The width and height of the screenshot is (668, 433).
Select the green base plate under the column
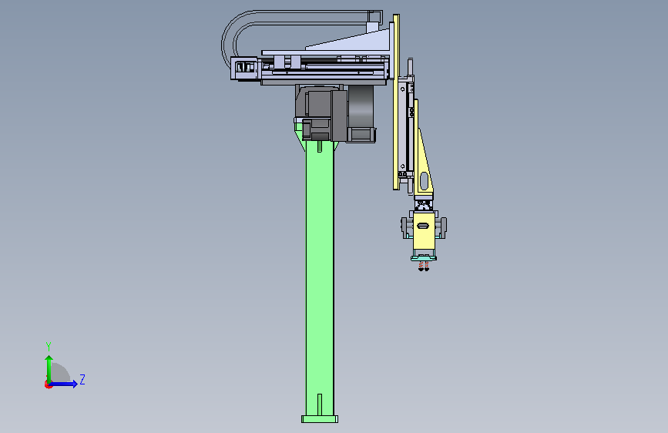pyautogui.click(x=320, y=419)
